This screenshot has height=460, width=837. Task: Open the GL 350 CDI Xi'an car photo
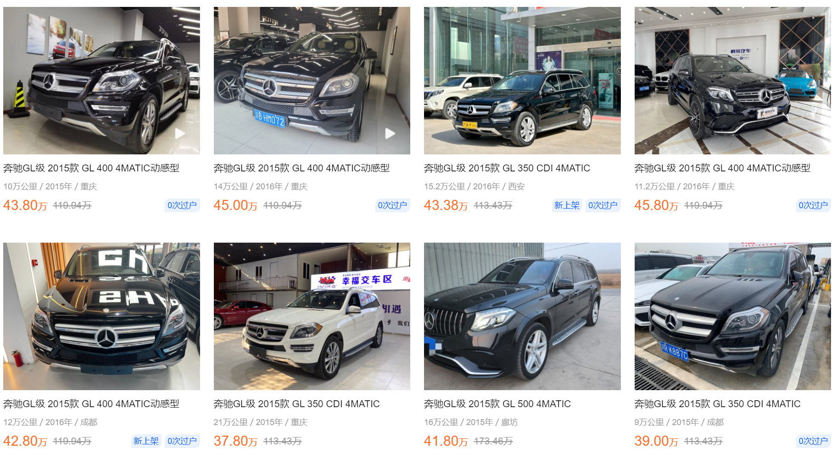522,80
